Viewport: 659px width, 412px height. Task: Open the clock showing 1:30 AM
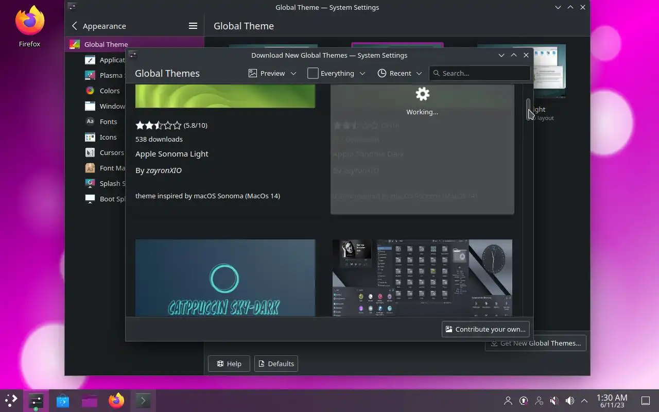[x=612, y=400]
